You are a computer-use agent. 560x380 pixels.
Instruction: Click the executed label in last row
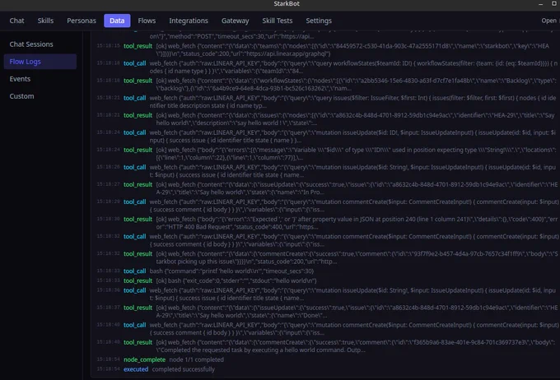(x=136, y=369)
